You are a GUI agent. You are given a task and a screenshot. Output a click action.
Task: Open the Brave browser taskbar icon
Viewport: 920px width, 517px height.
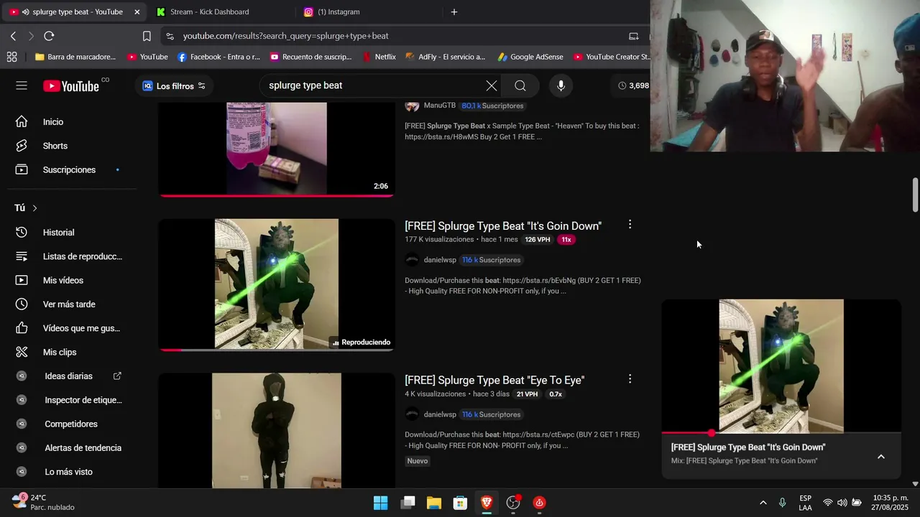(487, 503)
